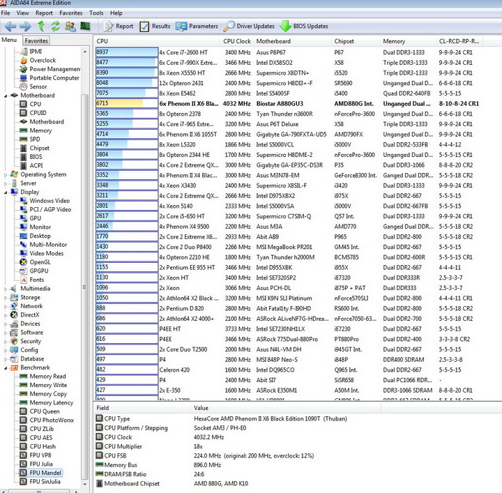The width and height of the screenshot is (502, 493).
Task: Click the green Refresh toolbar icon
Action: [x=56, y=26]
